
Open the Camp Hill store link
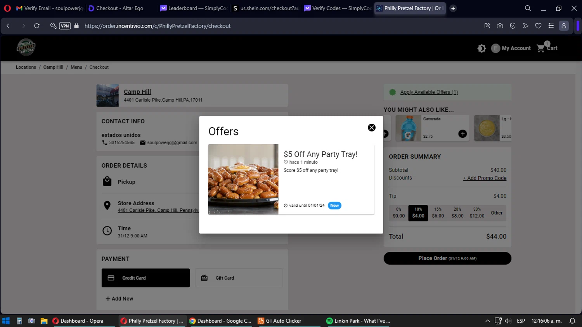click(x=137, y=92)
